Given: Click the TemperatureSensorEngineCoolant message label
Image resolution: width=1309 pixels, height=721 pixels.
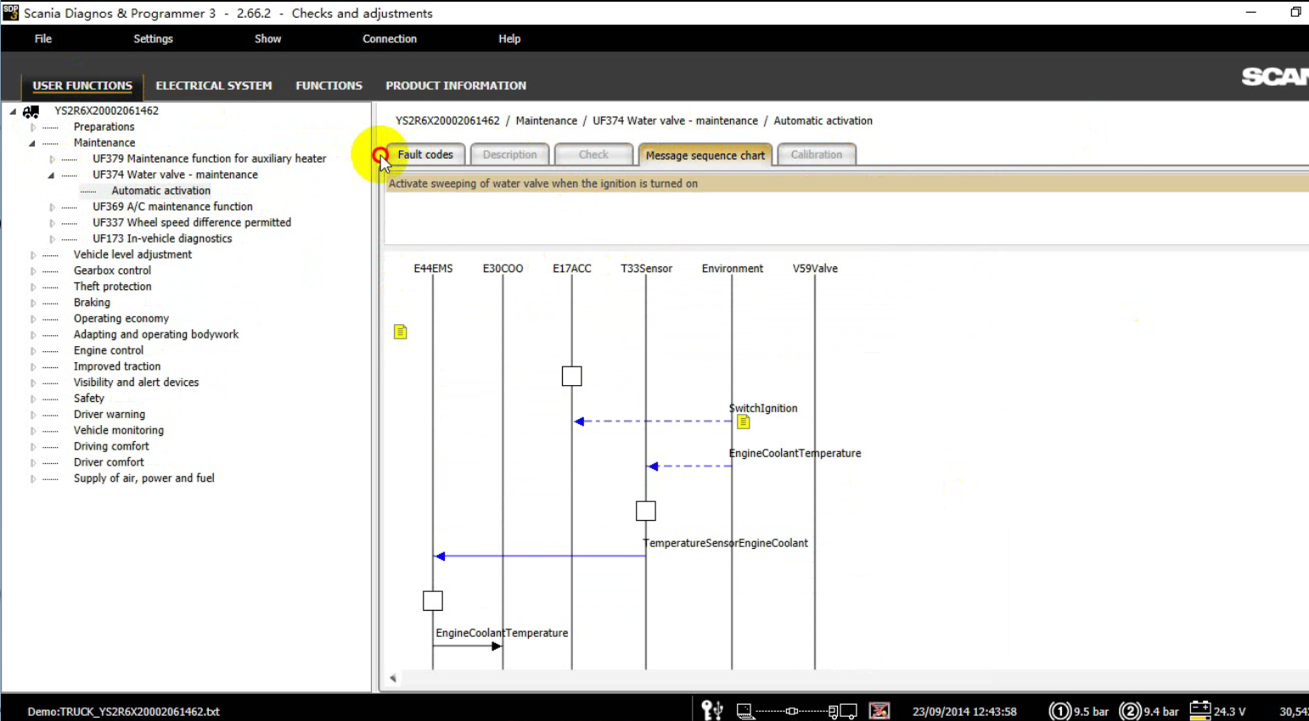Looking at the screenshot, I should coord(725,543).
